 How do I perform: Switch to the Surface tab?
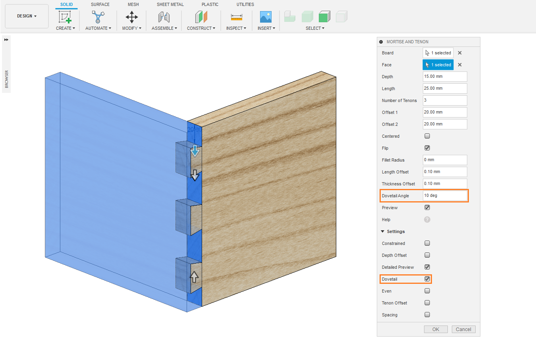[x=100, y=4]
